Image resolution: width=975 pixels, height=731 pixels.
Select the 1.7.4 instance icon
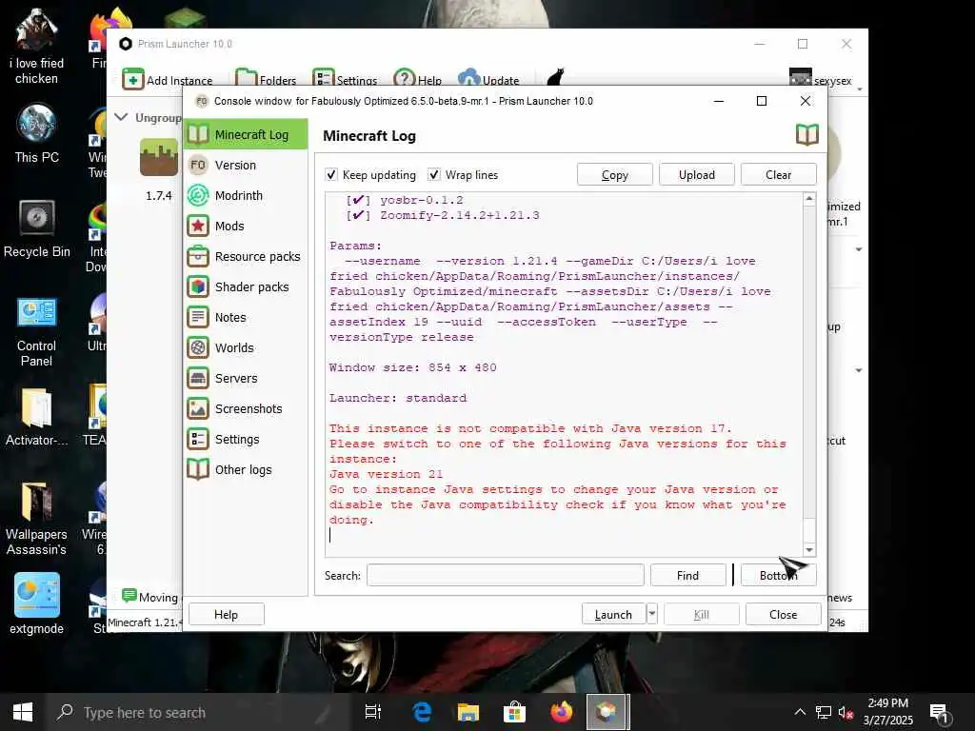(x=159, y=157)
